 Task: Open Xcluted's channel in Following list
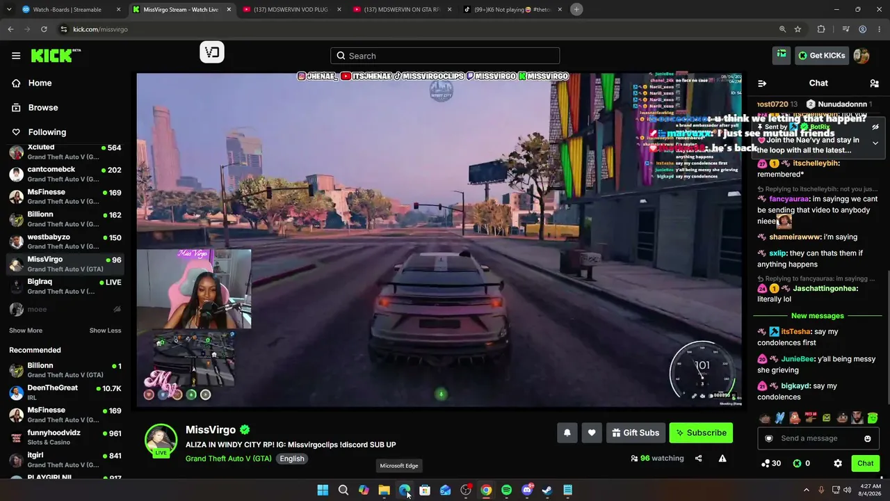click(65, 152)
